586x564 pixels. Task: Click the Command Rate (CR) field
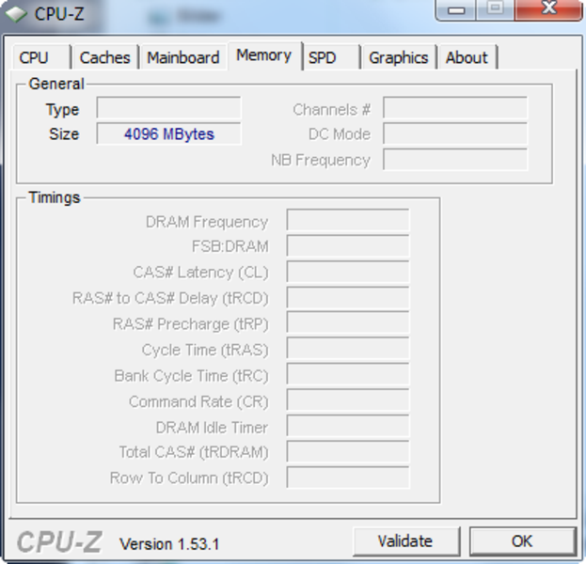point(348,400)
